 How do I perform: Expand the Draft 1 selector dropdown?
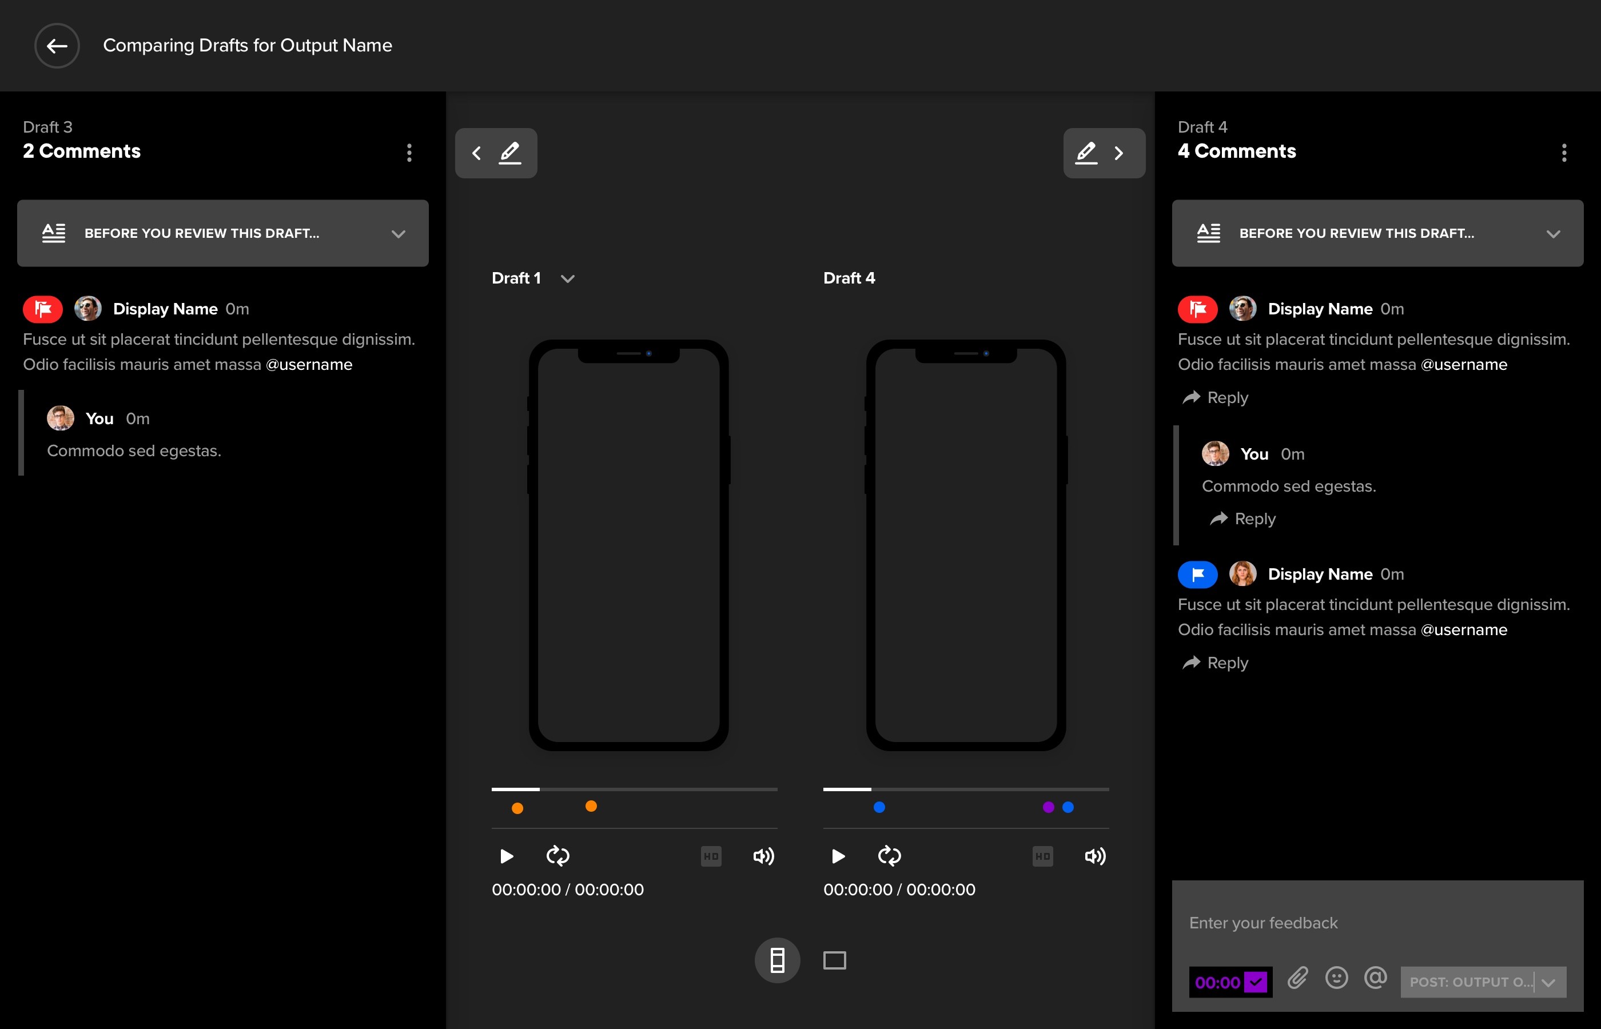click(x=567, y=278)
